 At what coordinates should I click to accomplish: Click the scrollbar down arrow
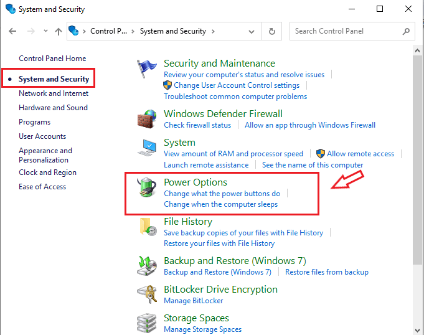[417, 330]
